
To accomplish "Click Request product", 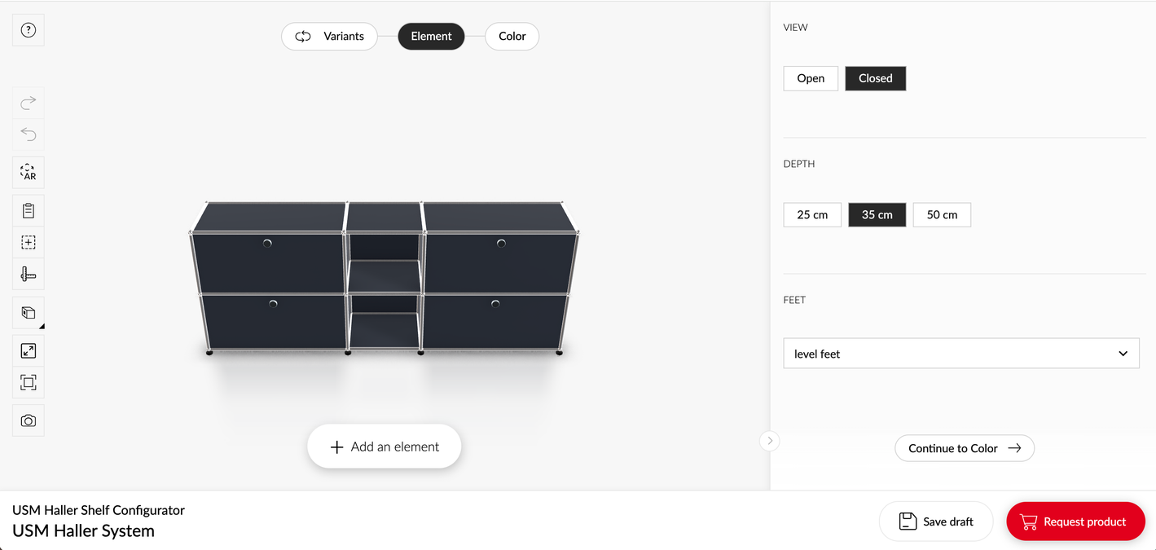I will (1075, 521).
